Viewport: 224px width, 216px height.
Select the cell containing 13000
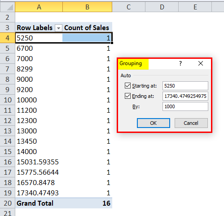click(x=39, y=131)
